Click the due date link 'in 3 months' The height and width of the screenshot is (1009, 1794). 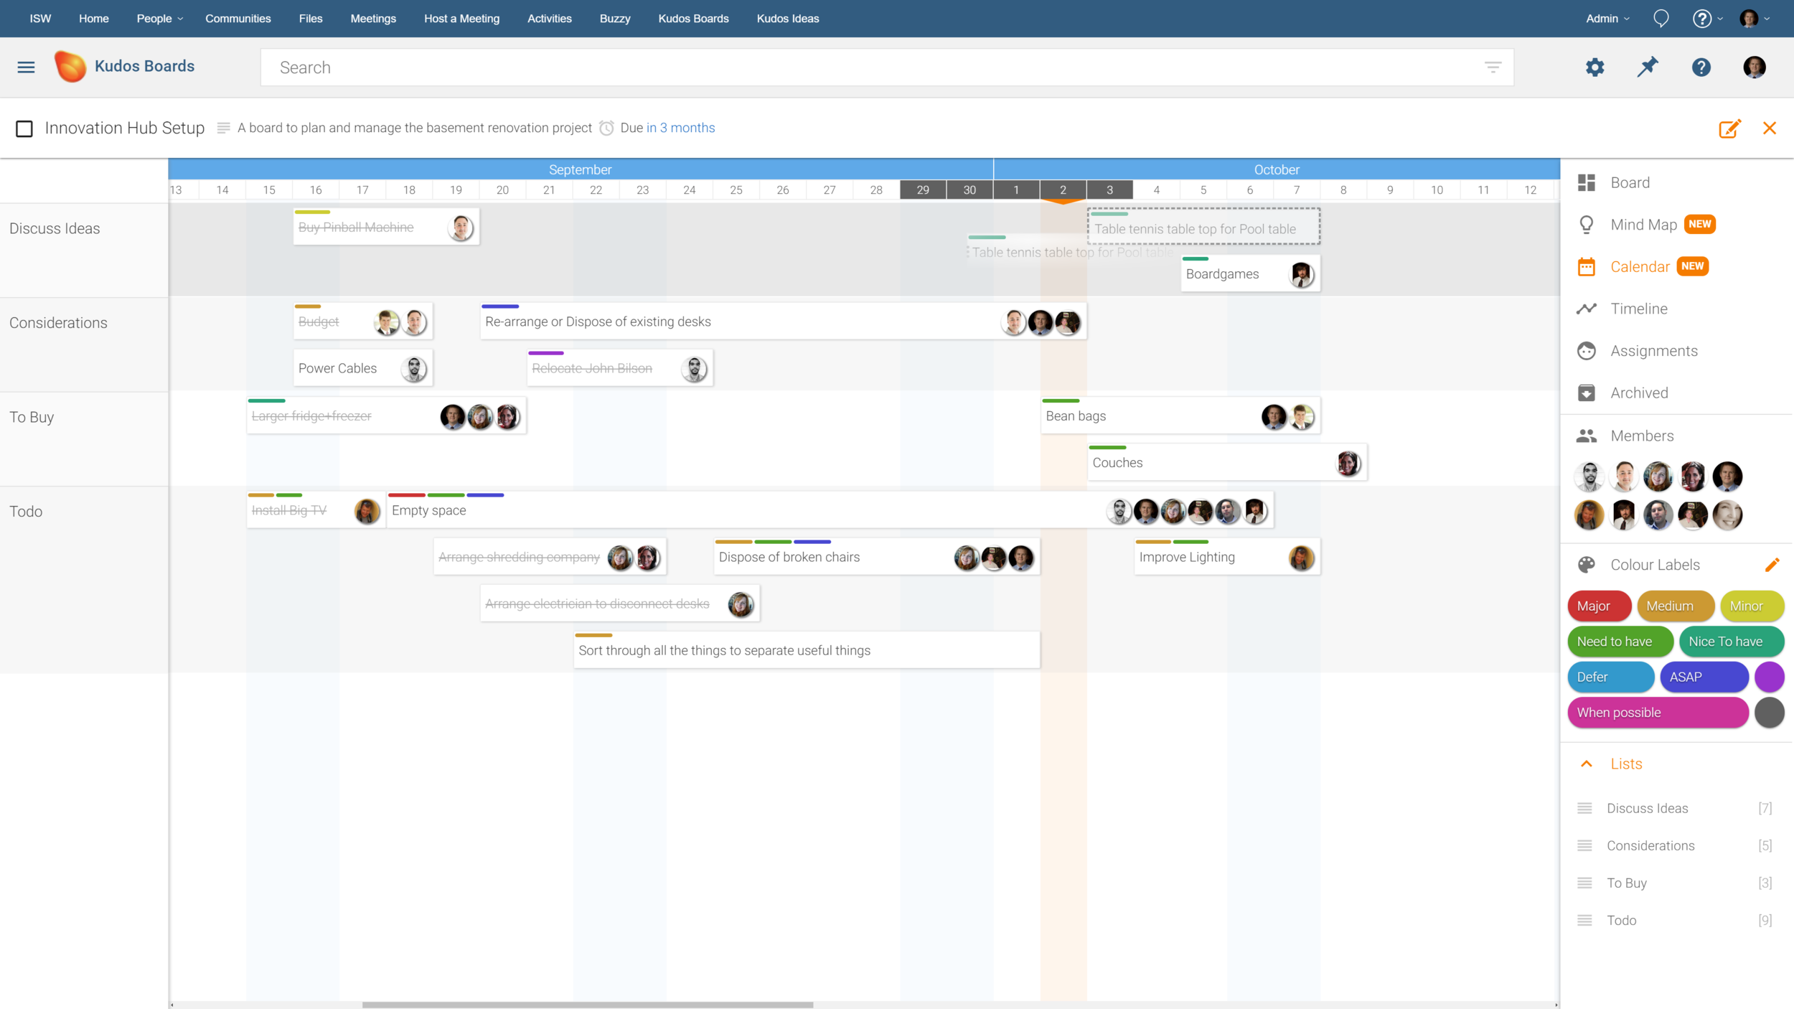click(680, 128)
